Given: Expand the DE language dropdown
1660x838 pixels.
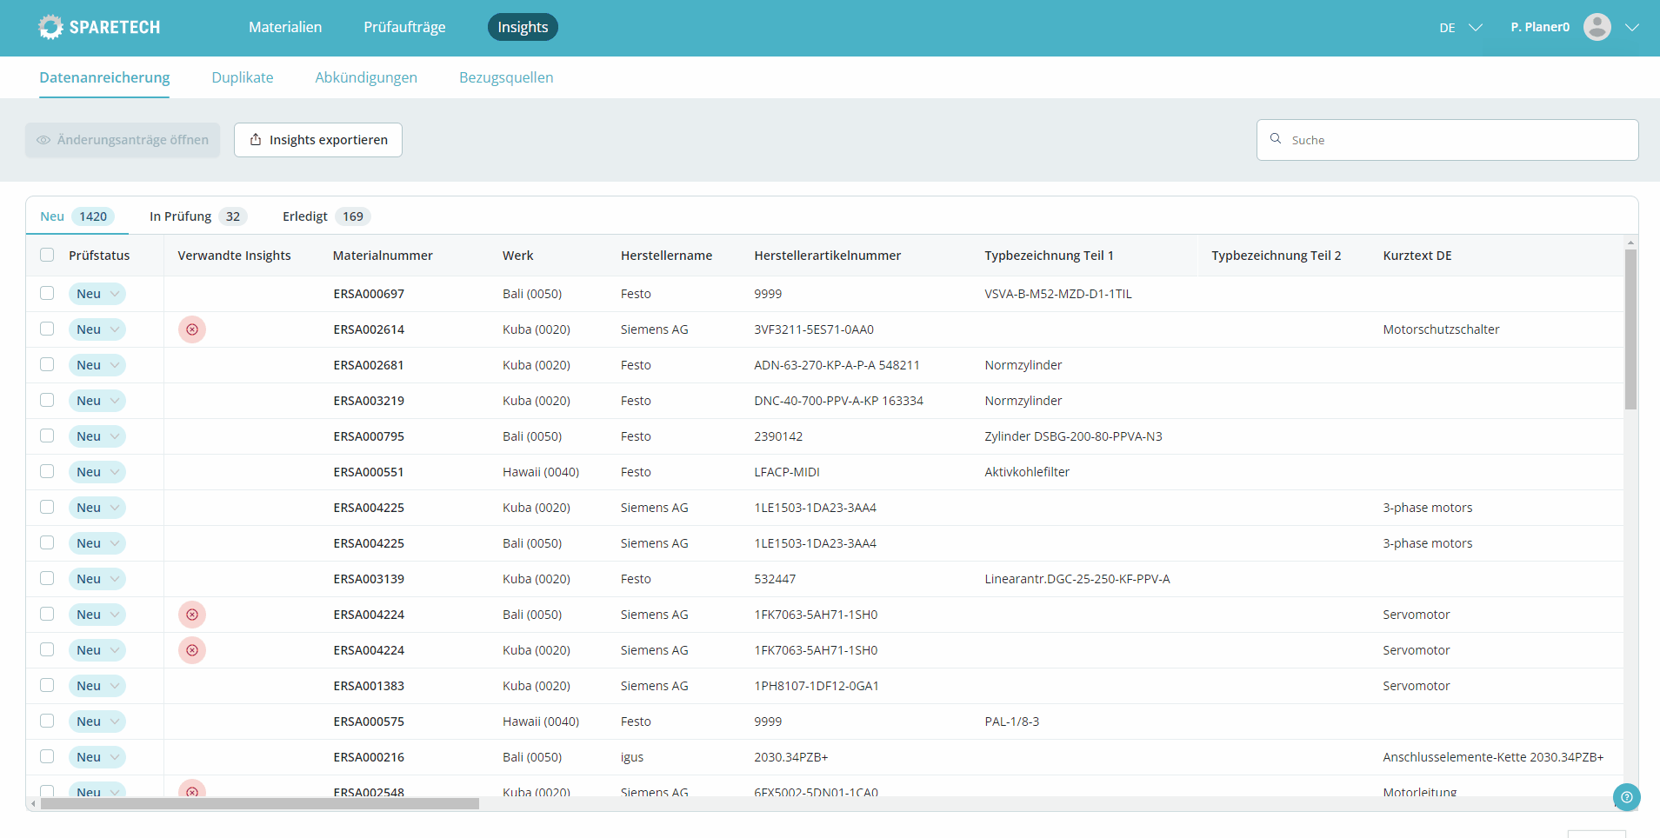Looking at the screenshot, I should coord(1460,28).
